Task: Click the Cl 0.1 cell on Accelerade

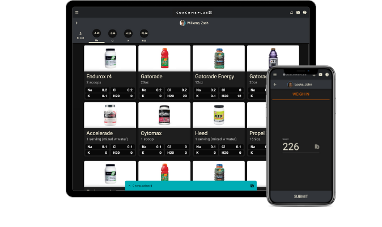Action: click(122, 147)
